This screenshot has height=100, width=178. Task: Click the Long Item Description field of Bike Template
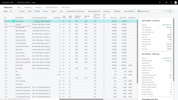point(41,21)
